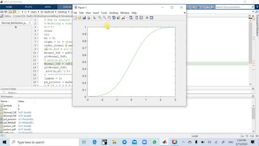
Task: Click Browse for folder icon
Action: click(14, 12)
